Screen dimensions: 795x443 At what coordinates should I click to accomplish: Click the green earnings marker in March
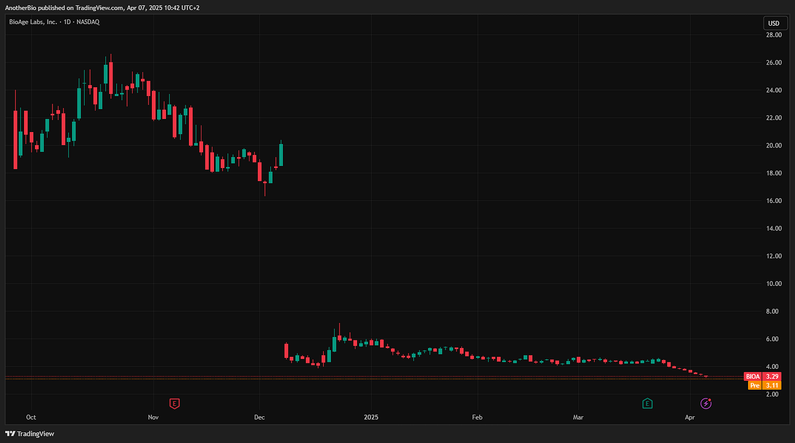click(647, 404)
